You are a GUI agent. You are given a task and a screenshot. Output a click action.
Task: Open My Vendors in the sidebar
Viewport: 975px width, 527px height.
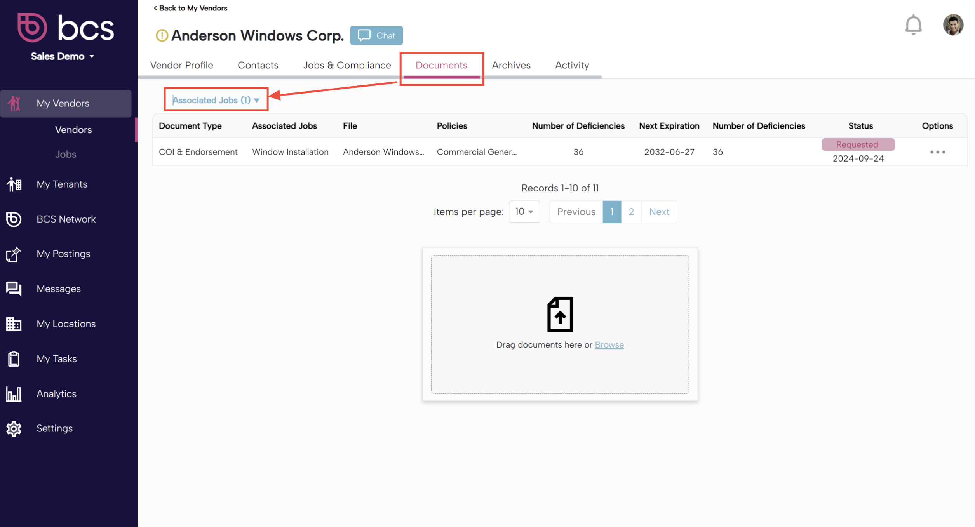coord(66,103)
